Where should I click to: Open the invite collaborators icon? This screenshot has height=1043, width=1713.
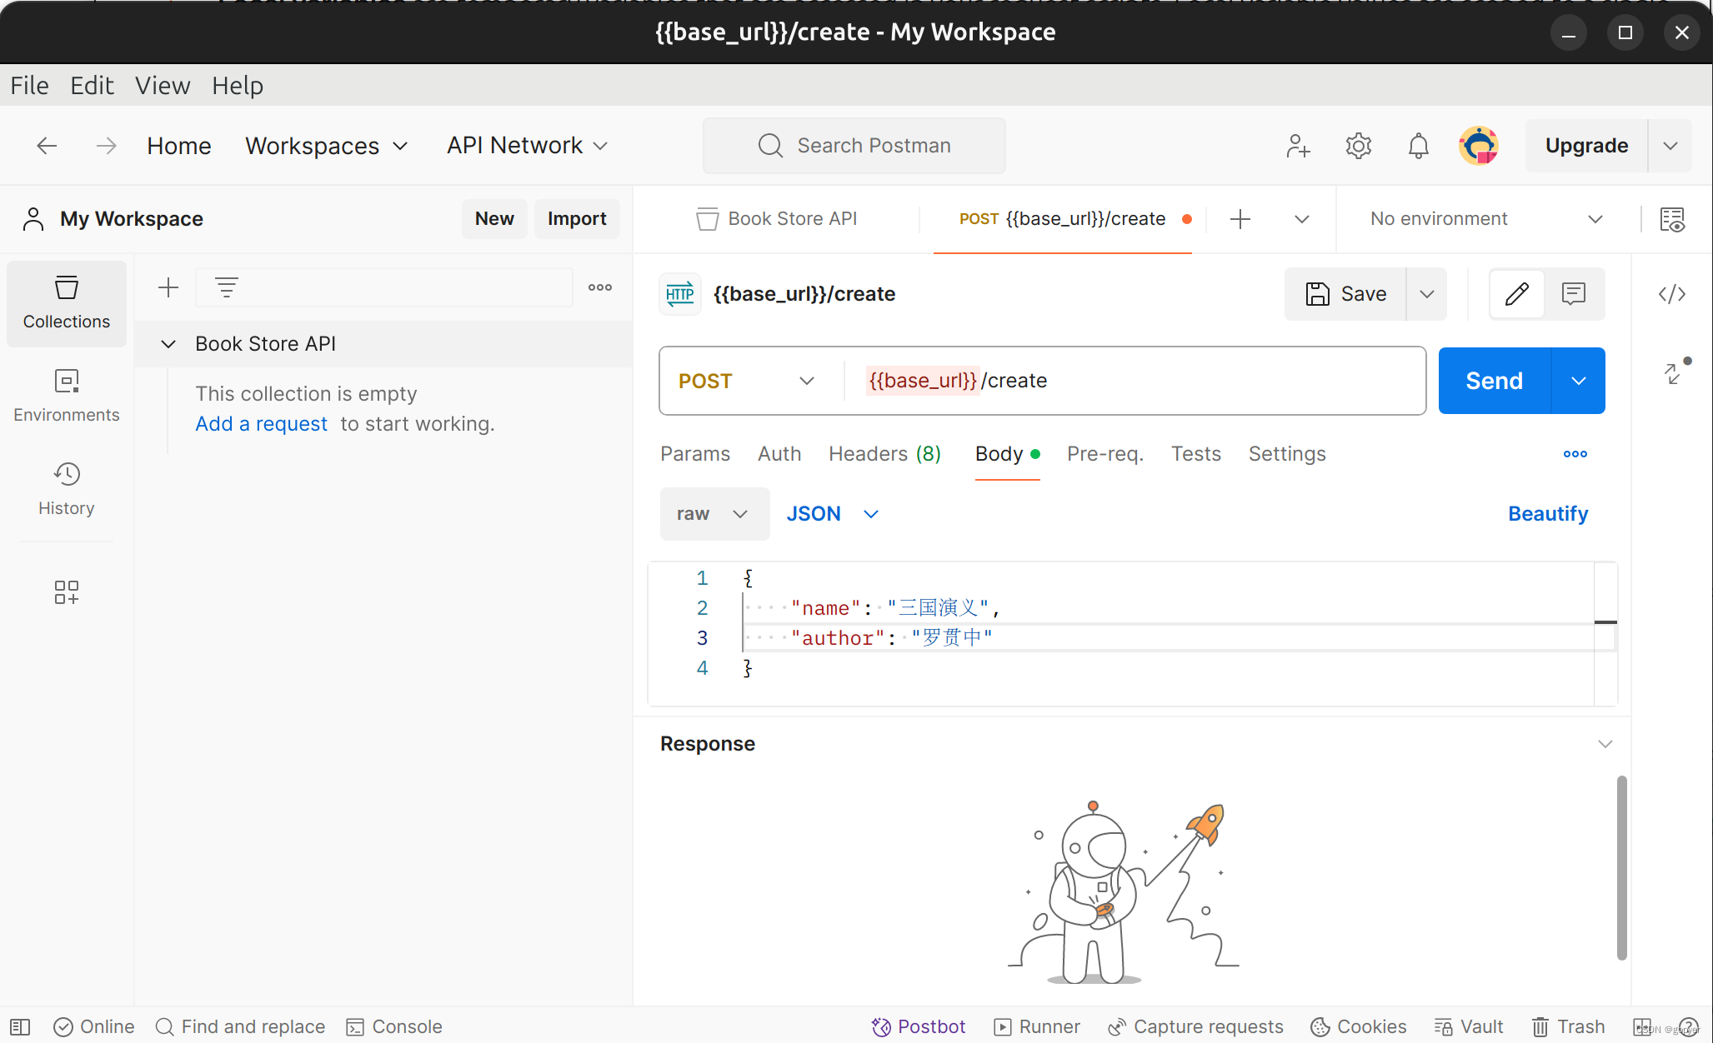(1298, 146)
